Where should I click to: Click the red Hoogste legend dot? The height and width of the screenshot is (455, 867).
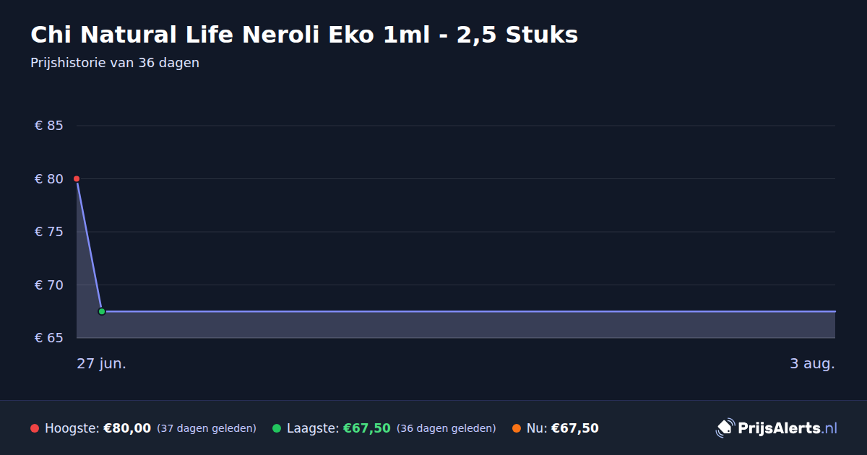35,428
